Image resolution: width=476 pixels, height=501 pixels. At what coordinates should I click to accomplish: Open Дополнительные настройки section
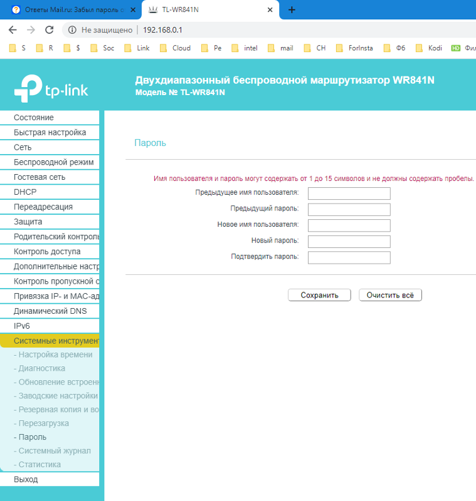point(50,266)
